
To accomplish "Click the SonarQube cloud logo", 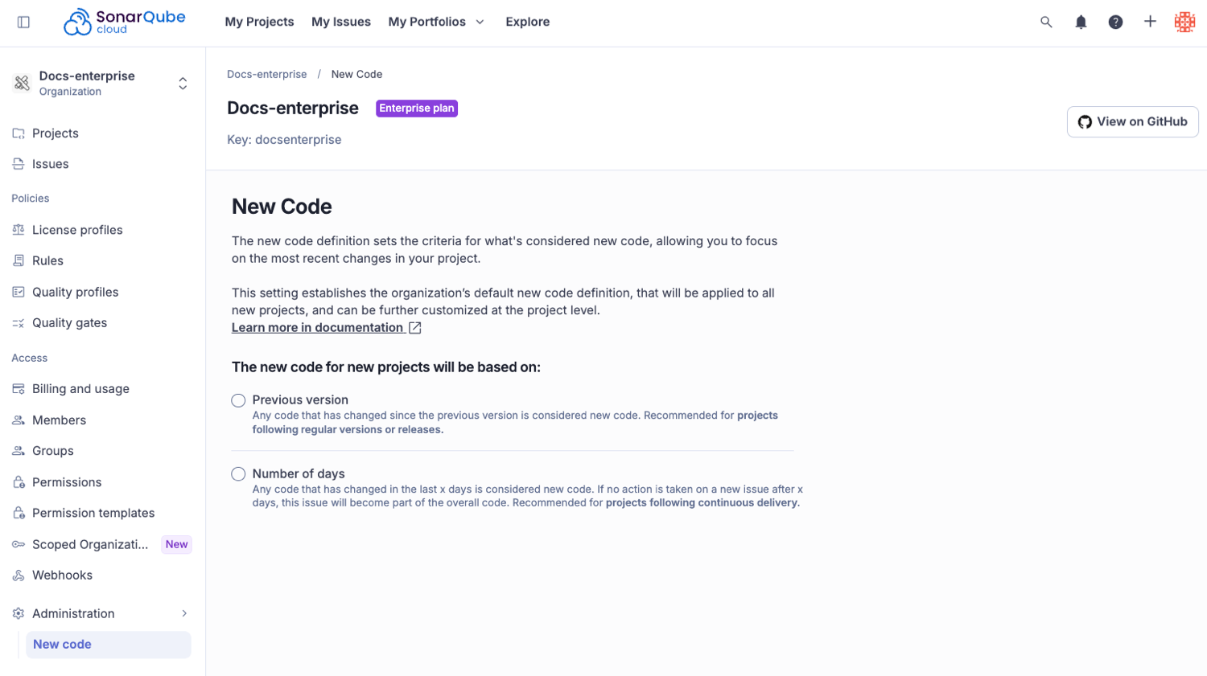I will [125, 22].
